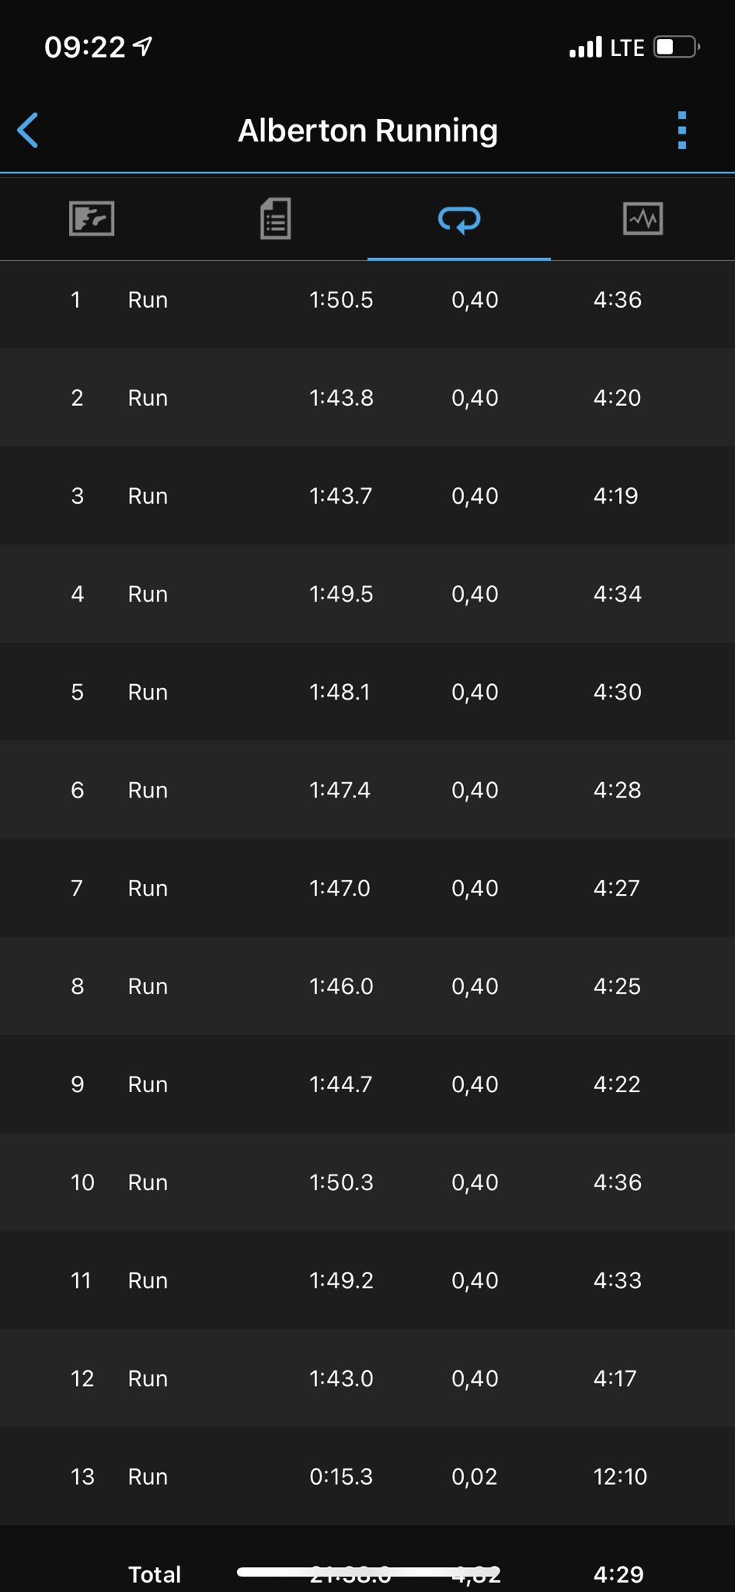This screenshot has width=735, height=1592.
Task: Select lap 7 time 1:47.0
Action: [340, 888]
